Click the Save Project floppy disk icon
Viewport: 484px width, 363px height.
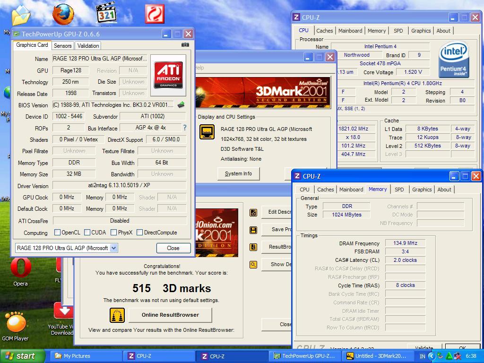(x=253, y=230)
